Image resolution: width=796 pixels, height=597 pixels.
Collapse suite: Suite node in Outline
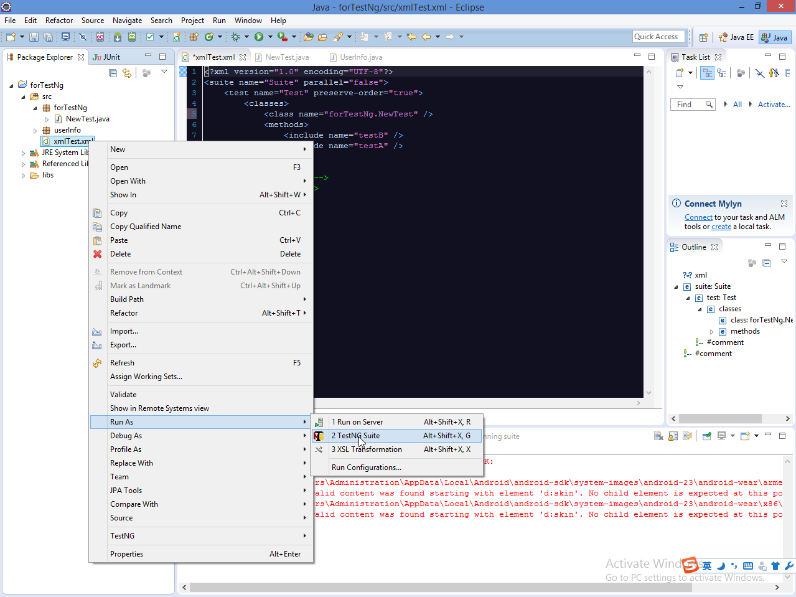676,287
